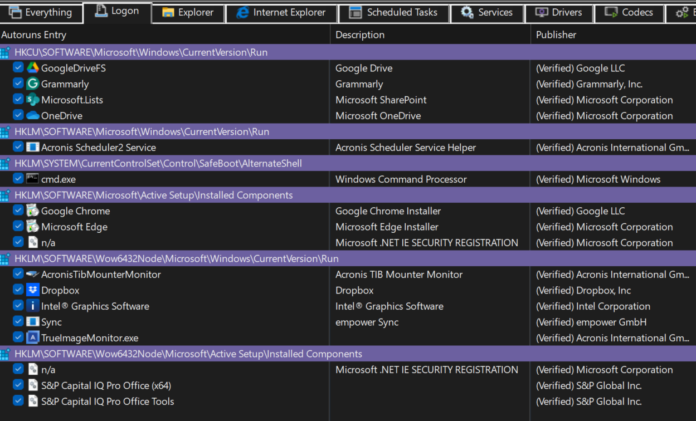Screen dimensions: 696x421
Task: Click the Microsoft.Lists SharePoint icon
Action: (32, 100)
